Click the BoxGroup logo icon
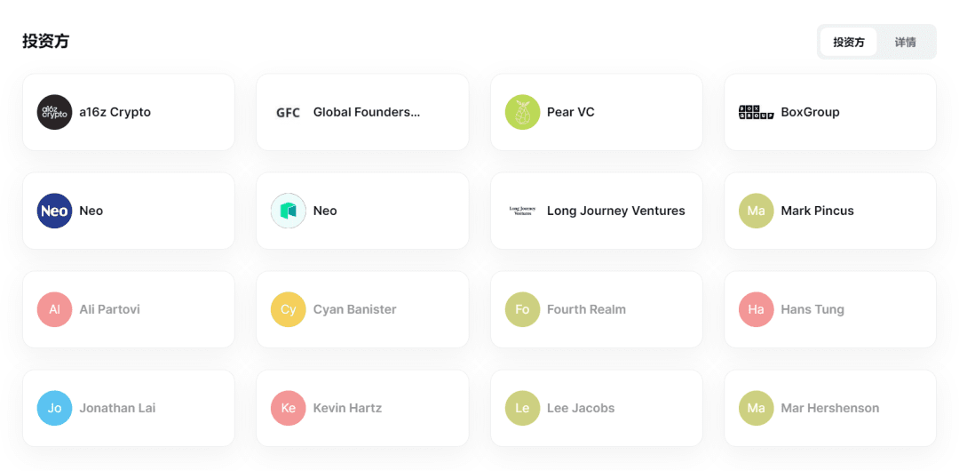This screenshot has width=959, height=471. click(x=756, y=112)
